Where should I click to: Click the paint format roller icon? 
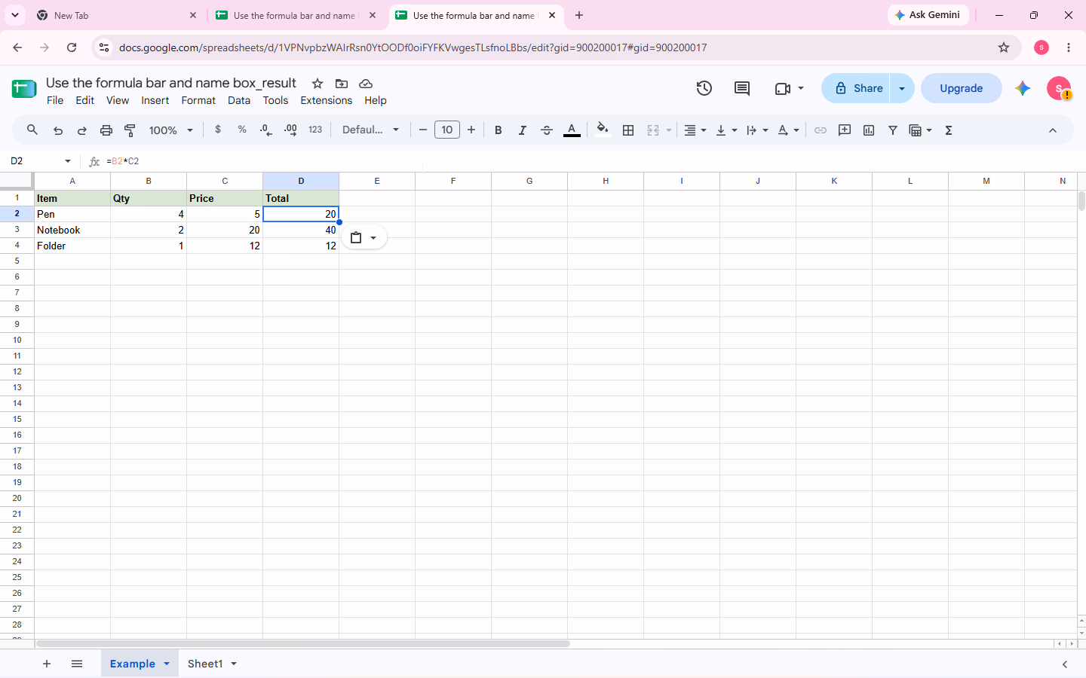130,130
